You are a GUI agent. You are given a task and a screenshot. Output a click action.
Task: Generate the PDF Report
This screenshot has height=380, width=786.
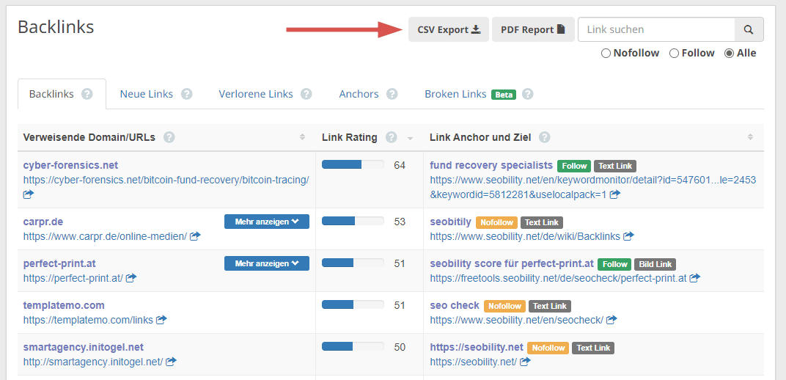pyautogui.click(x=533, y=29)
